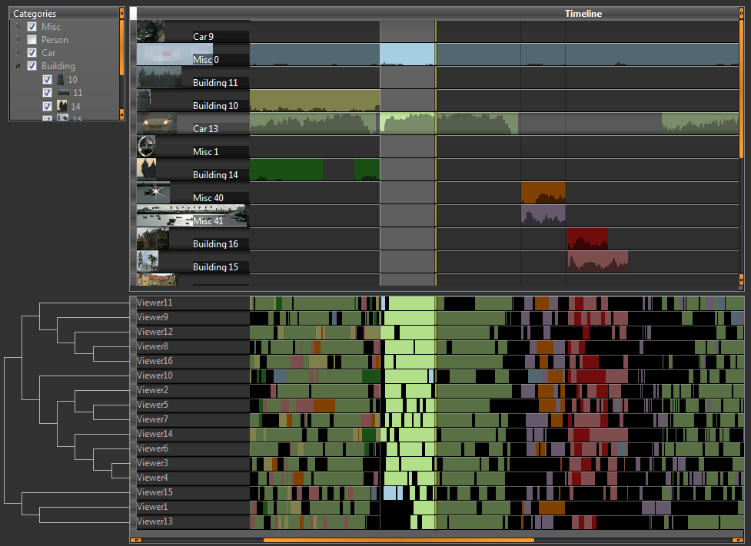The image size is (751, 546).
Task: Expand the Car category tree node
Action: 17,53
